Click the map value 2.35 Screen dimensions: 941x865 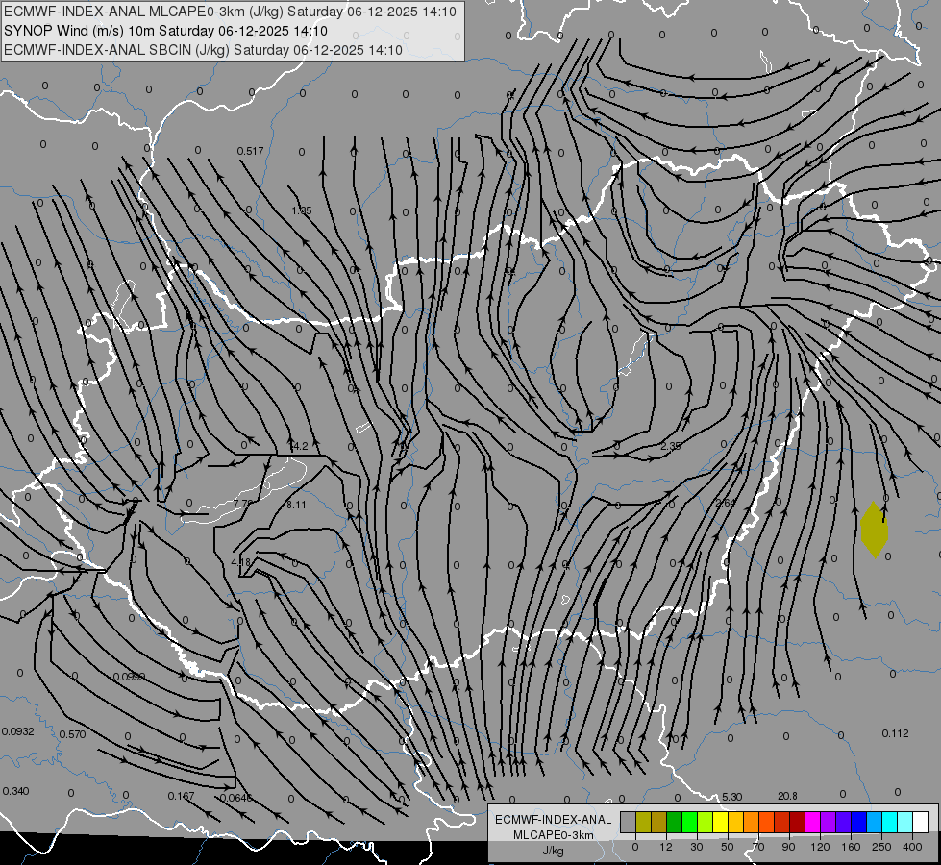tap(670, 446)
